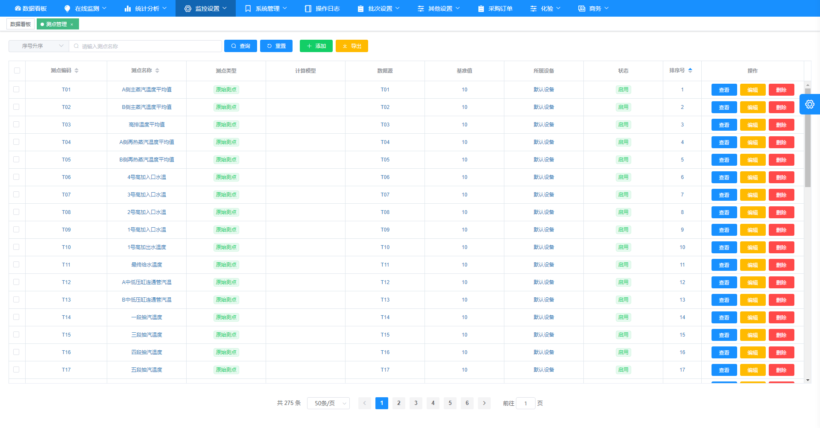
Task: Sort by 测点名称 column sort arrows
Action: [158, 70]
